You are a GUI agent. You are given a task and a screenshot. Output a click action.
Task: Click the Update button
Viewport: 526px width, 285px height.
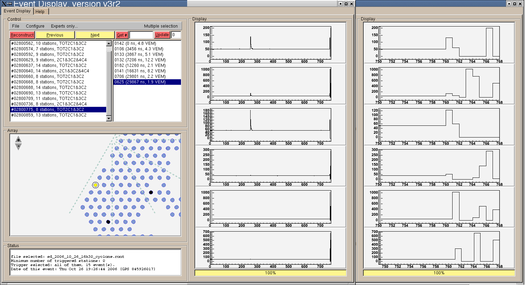tap(162, 35)
